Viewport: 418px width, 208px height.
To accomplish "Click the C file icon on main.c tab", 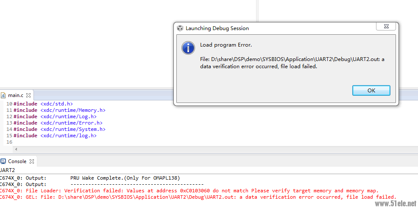I will 3,95.
